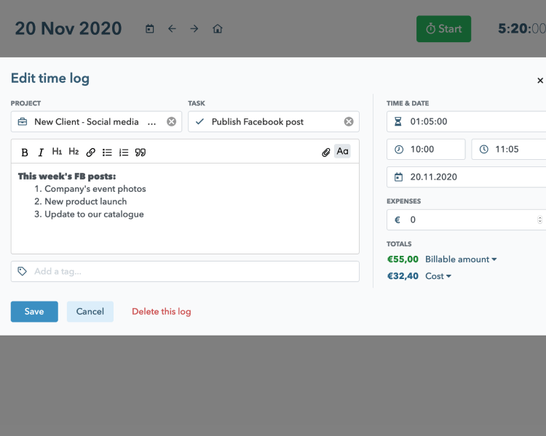The width and height of the screenshot is (546, 436).
Task: Cancel editing the time log
Action: tap(90, 312)
